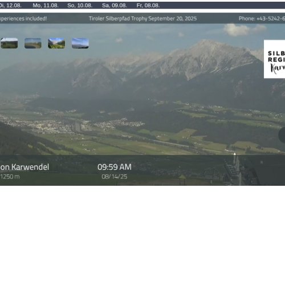Click the 08/14/25 date label
Image resolution: width=285 pixels, height=285 pixels.
115,177
